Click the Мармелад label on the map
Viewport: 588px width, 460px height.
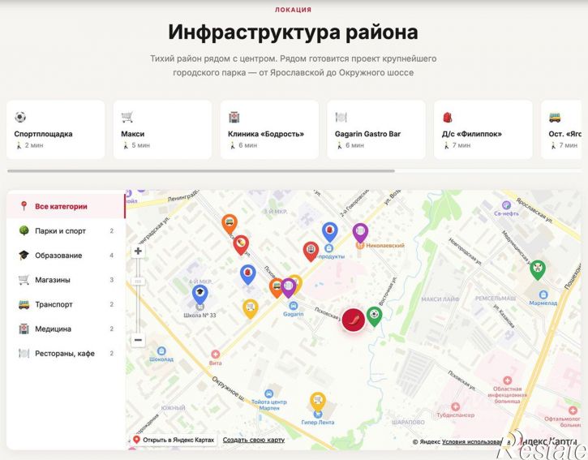pos(543,303)
